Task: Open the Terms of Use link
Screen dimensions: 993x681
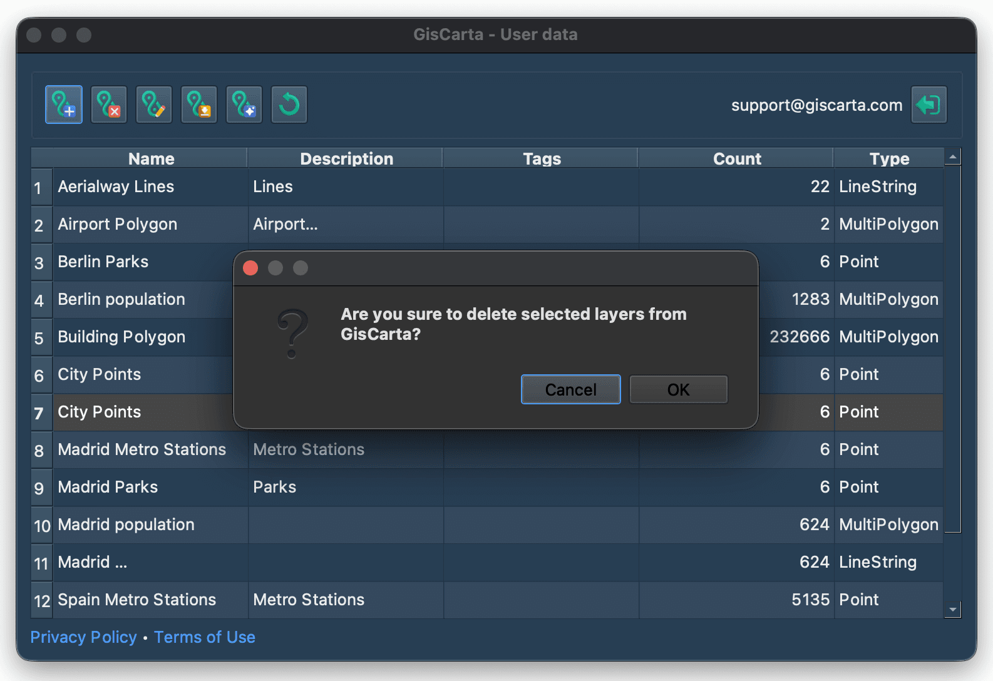Action: 205,637
